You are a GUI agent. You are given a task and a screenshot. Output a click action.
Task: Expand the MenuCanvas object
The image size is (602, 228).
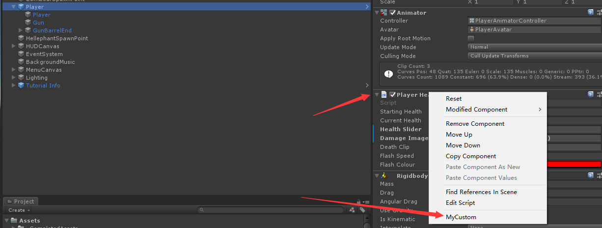tap(14, 70)
